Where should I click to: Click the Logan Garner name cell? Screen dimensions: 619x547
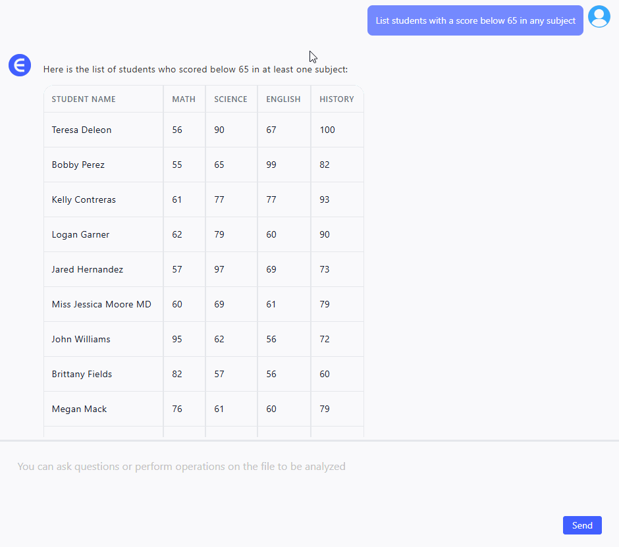coord(80,235)
